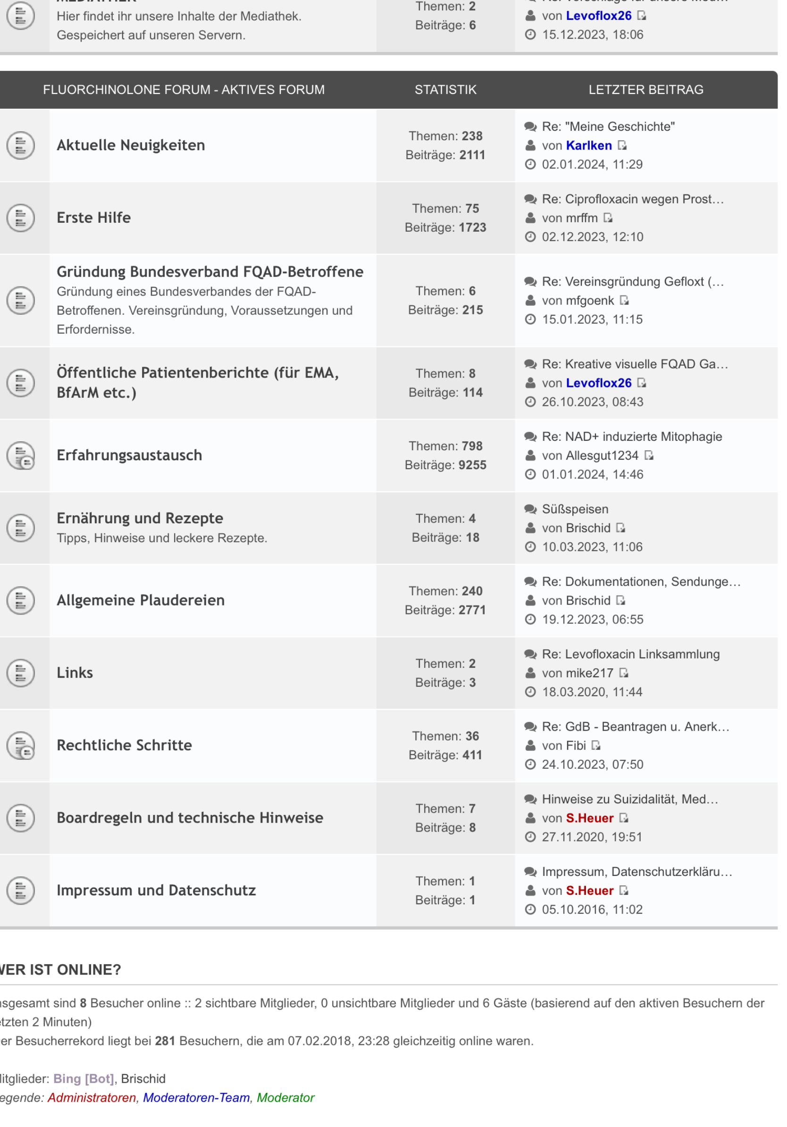Open Impressum und Datenschutz forum

click(x=156, y=891)
